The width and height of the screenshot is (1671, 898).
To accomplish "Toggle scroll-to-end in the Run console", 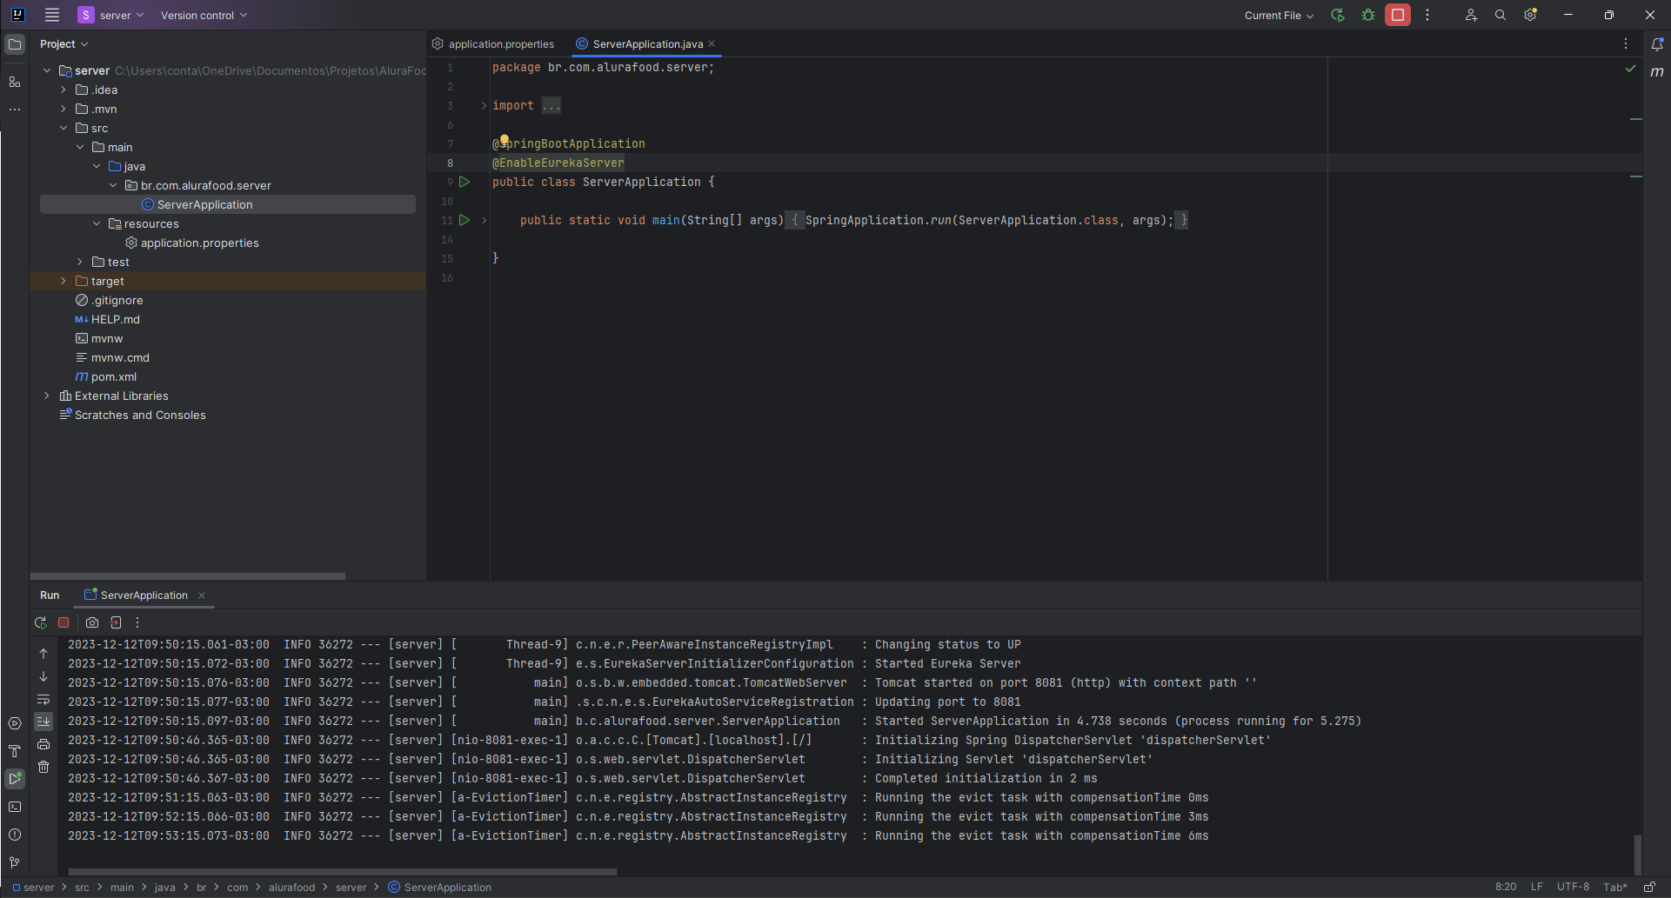I will tap(43, 722).
